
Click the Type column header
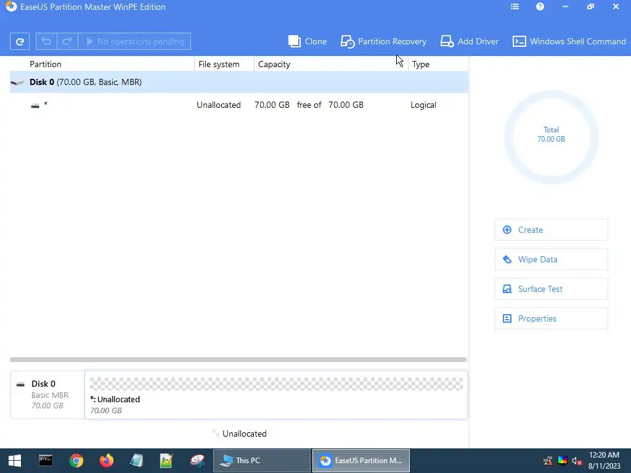421,64
